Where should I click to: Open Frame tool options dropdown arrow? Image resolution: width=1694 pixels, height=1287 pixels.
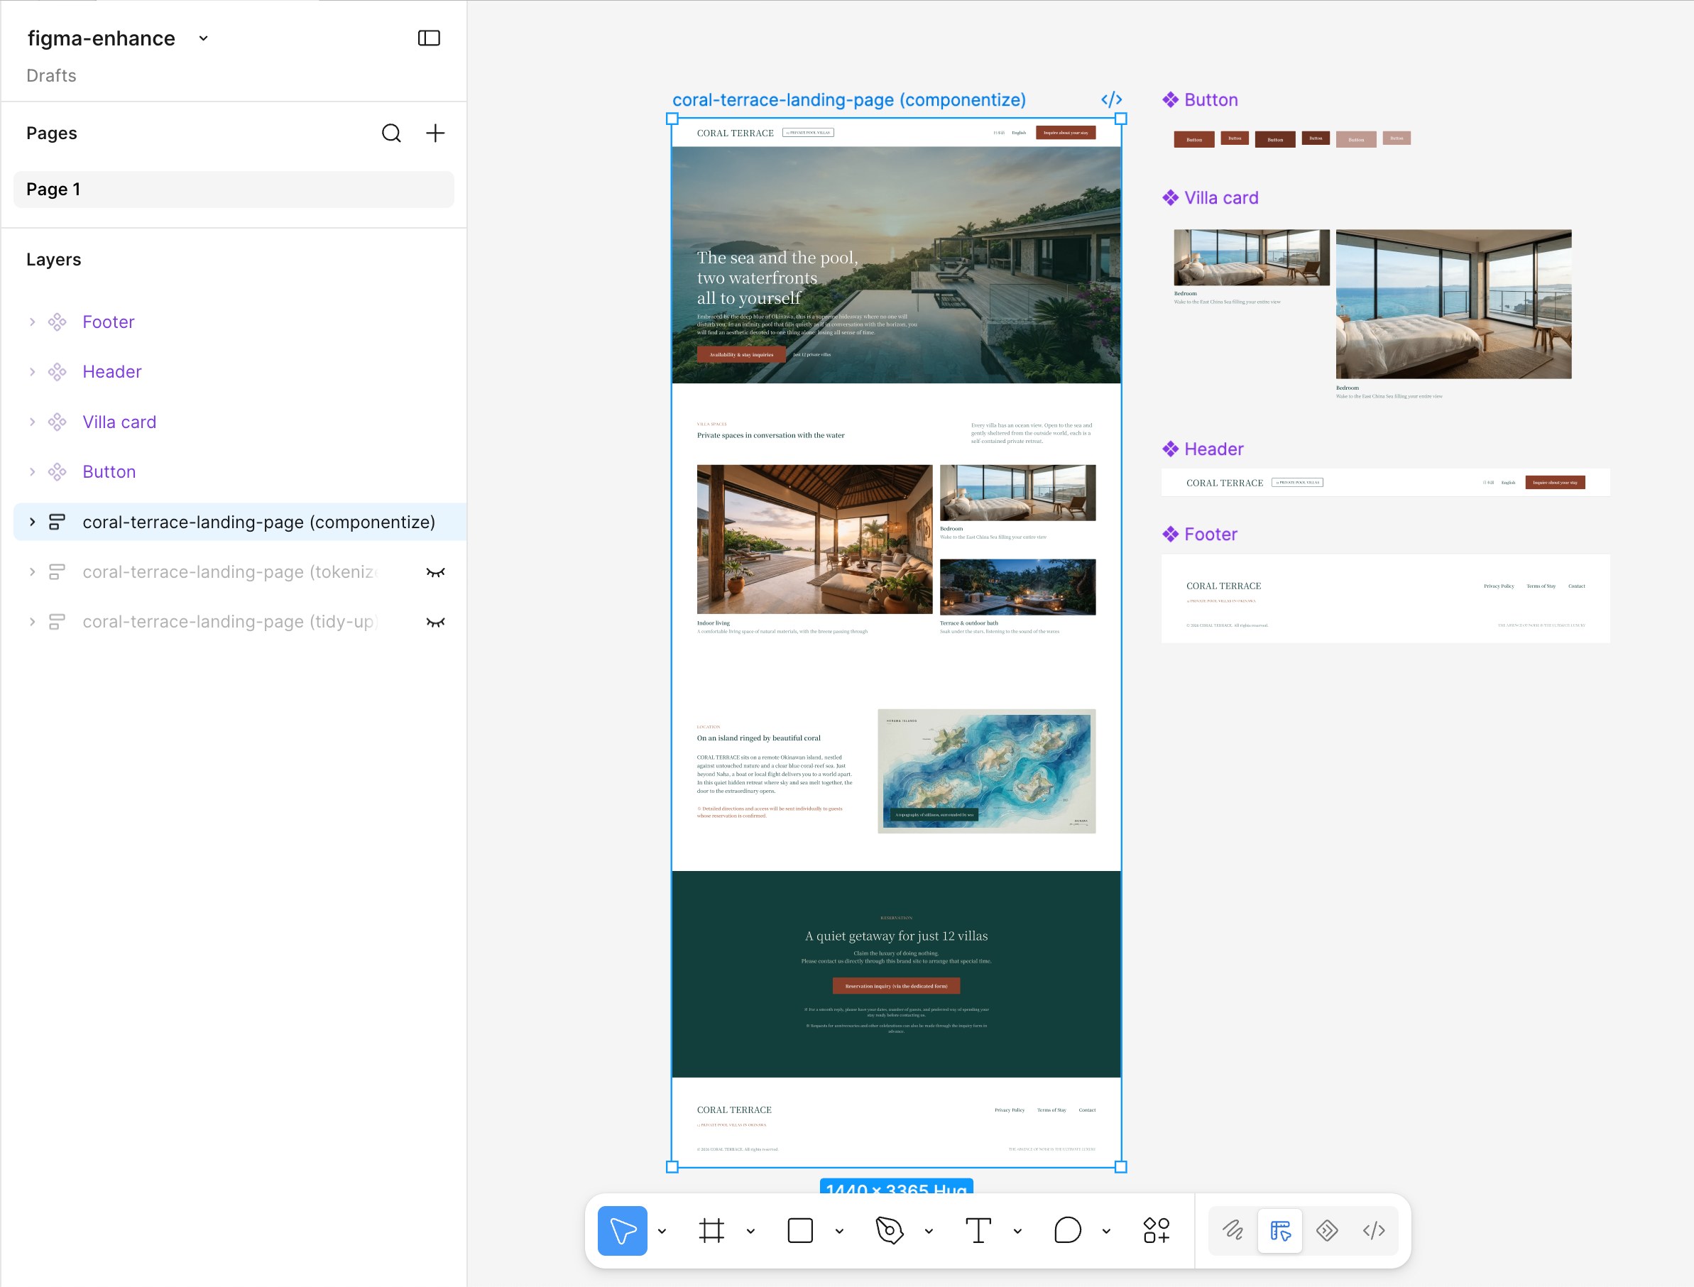tap(751, 1231)
